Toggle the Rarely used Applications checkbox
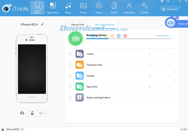This screenshot has width=188, height=132. tap(70, 98)
